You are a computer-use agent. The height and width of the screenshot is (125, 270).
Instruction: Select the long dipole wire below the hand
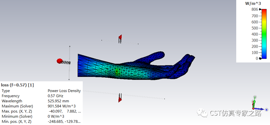(124, 95)
